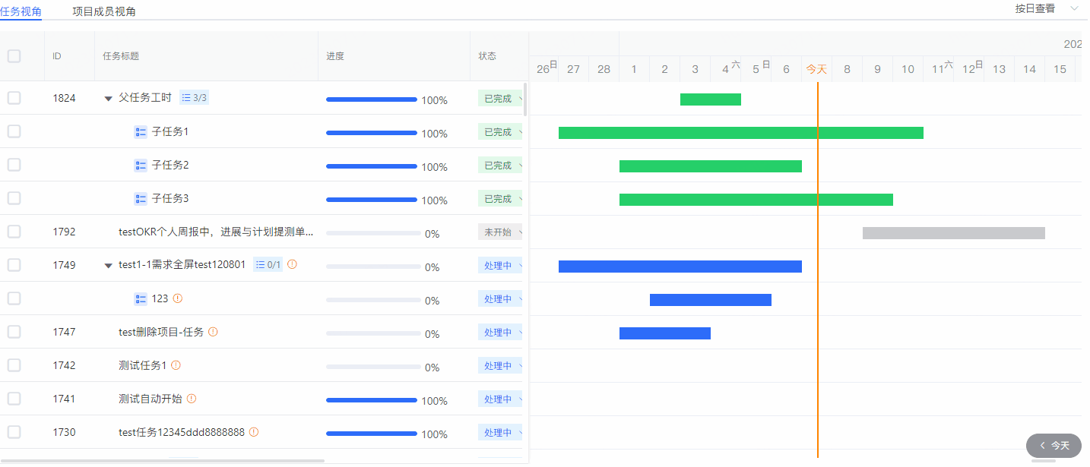Open task test任务12345ddd8888888

(182, 432)
